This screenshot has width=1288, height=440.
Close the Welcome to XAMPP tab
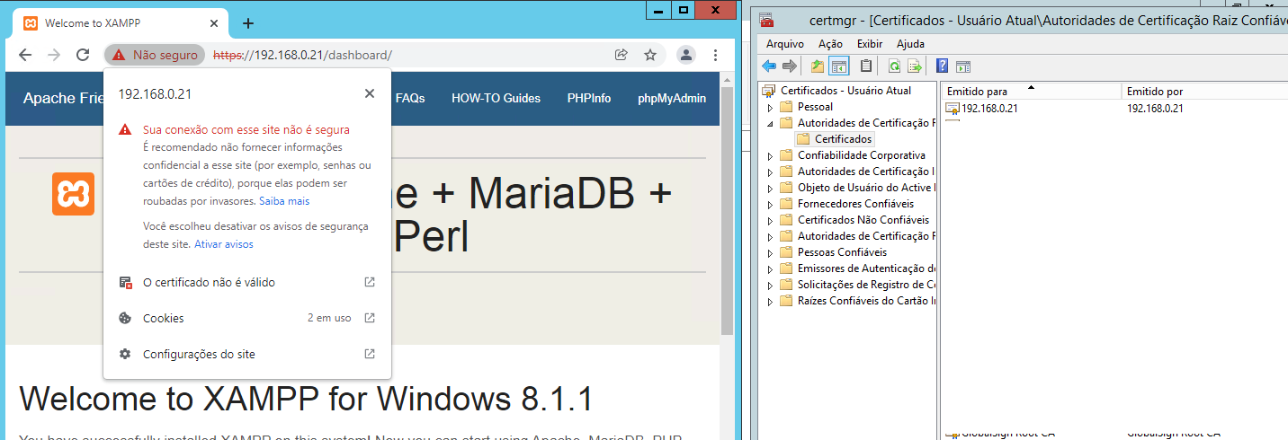[213, 23]
